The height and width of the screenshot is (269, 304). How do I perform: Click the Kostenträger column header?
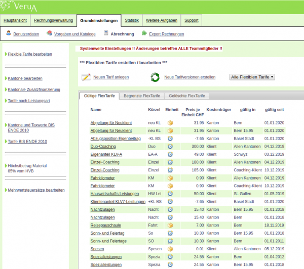pos(219,110)
